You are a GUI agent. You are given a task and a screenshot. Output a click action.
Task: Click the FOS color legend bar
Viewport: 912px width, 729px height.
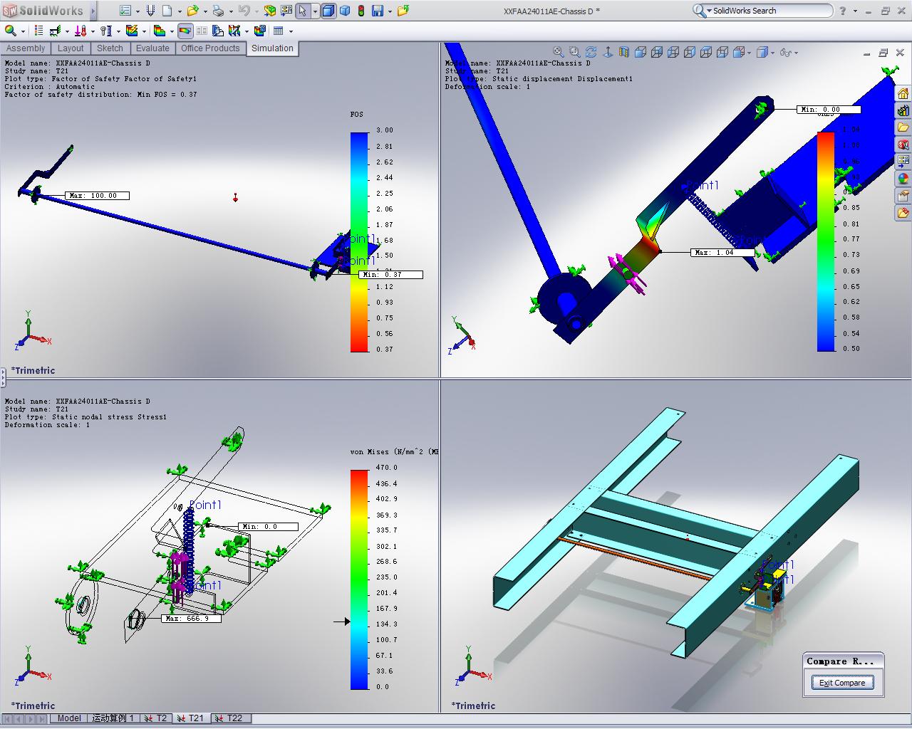click(360, 242)
